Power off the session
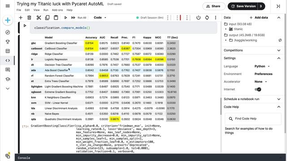Viewport: 287px width, 161px height. pos(198,17)
